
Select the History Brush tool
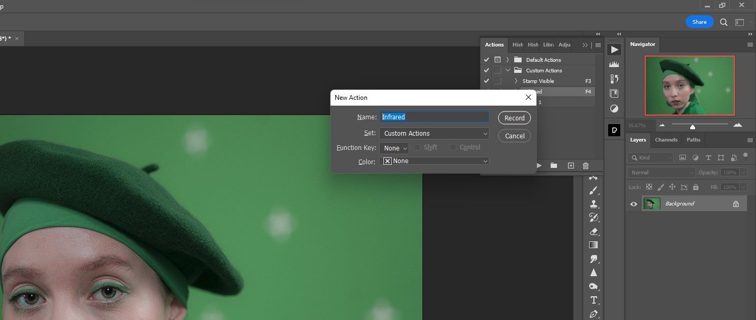tap(593, 218)
